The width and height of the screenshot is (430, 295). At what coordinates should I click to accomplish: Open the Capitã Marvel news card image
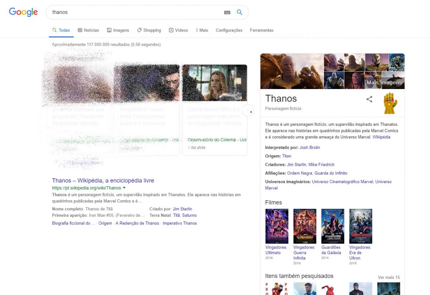click(x=215, y=83)
